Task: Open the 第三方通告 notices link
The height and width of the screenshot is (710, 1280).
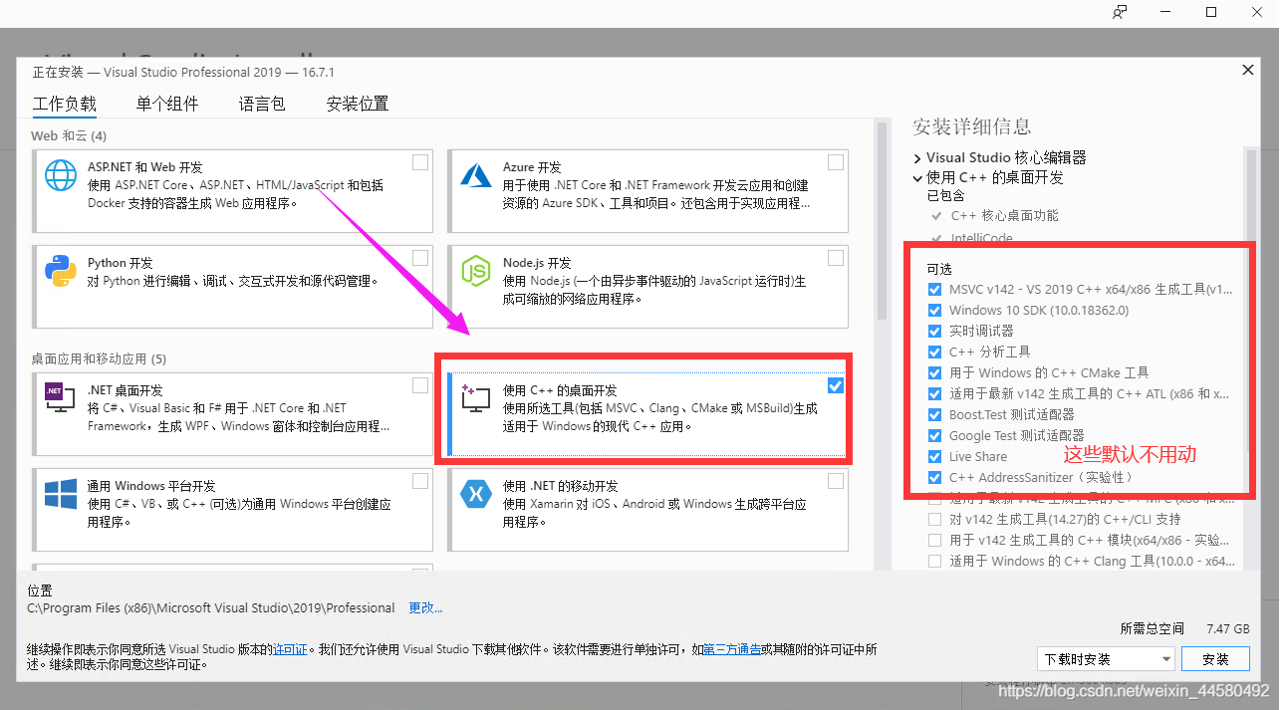Action: click(x=732, y=649)
